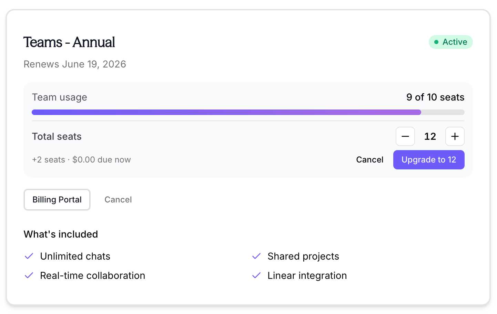Click the team usage progress bar
497x314 pixels.
(x=248, y=112)
